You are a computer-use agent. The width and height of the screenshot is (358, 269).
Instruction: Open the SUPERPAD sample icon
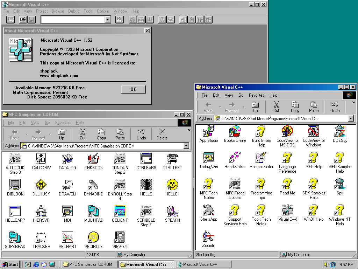(15, 237)
